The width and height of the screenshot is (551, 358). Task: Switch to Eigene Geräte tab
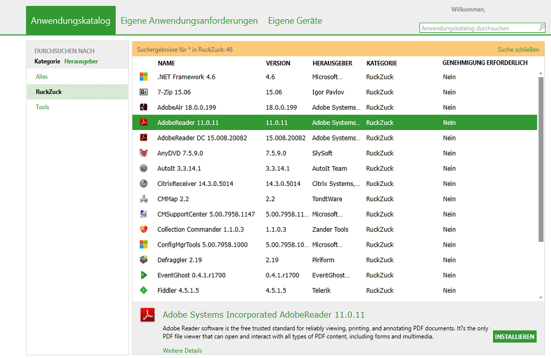[x=295, y=21]
